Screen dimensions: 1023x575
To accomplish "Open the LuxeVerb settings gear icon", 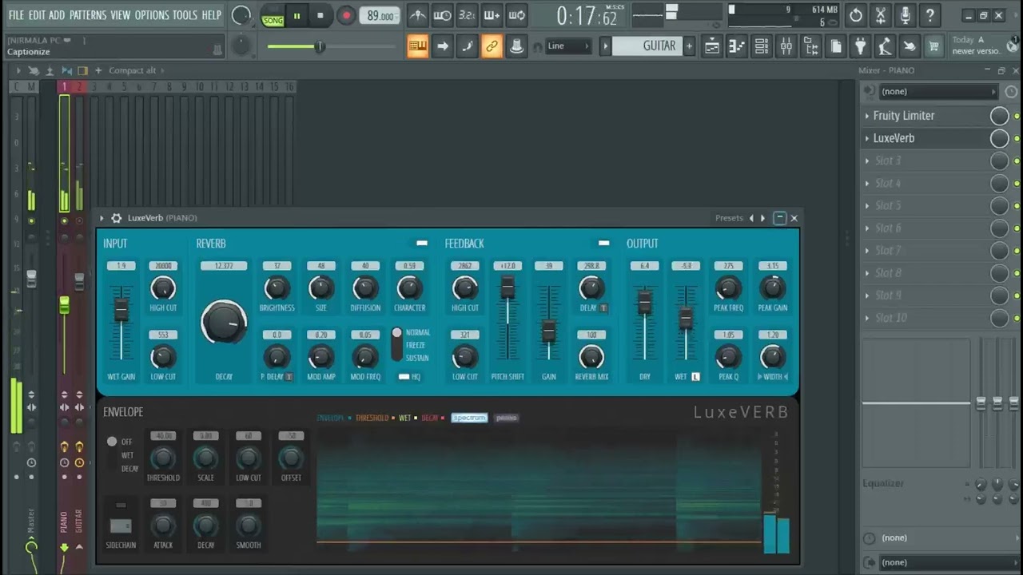I will (x=116, y=218).
